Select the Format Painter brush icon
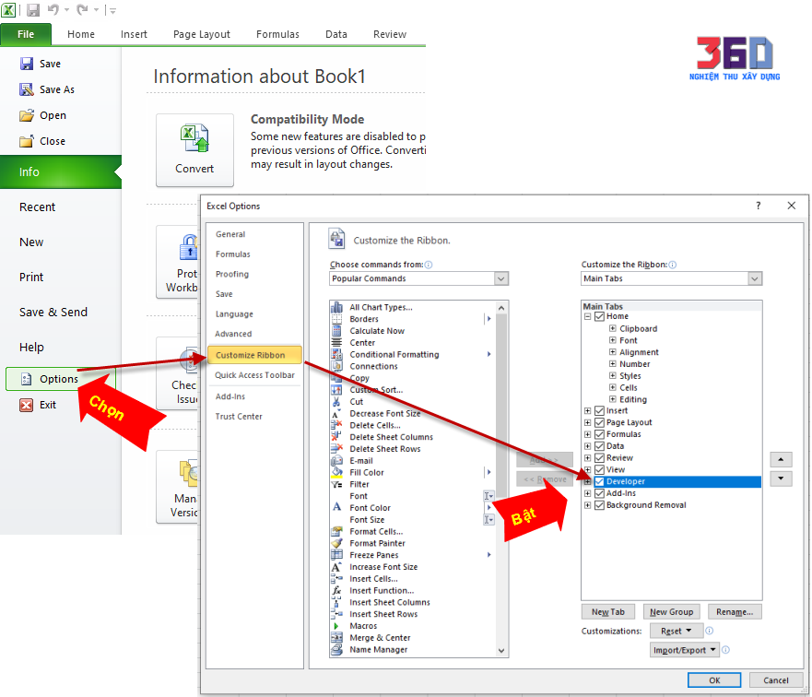This screenshot has width=812, height=697. click(x=336, y=543)
